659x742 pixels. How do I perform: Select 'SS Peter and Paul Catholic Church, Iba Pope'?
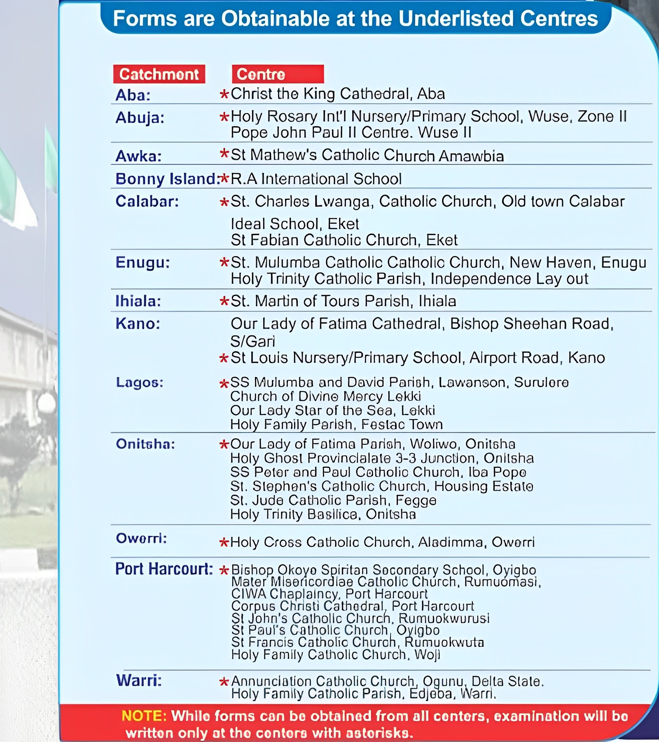pyautogui.click(x=378, y=472)
